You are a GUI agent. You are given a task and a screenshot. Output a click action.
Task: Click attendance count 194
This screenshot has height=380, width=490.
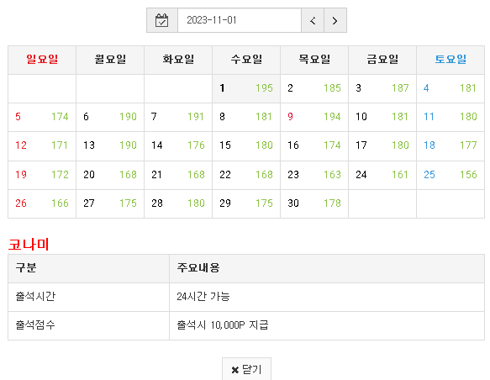333,117
